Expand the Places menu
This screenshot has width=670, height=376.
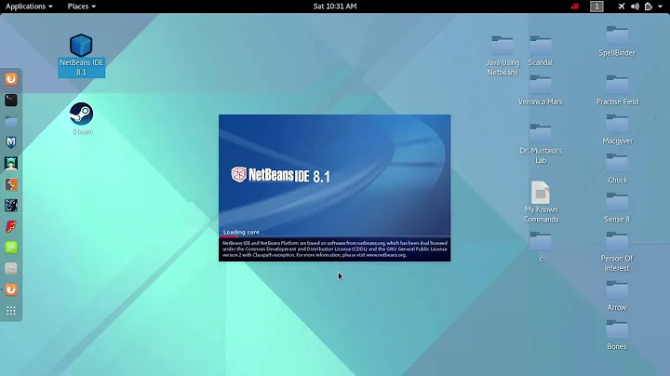point(82,7)
